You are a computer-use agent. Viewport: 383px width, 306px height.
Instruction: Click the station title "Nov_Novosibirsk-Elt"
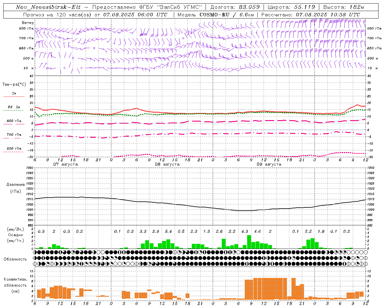pyautogui.click(x=48, y=7)
